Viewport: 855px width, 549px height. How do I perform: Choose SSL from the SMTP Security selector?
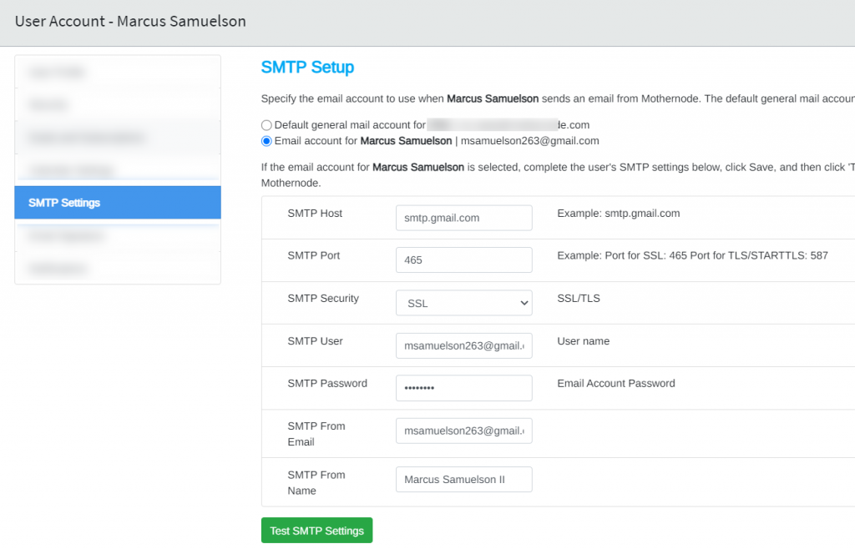coord(463,302)
